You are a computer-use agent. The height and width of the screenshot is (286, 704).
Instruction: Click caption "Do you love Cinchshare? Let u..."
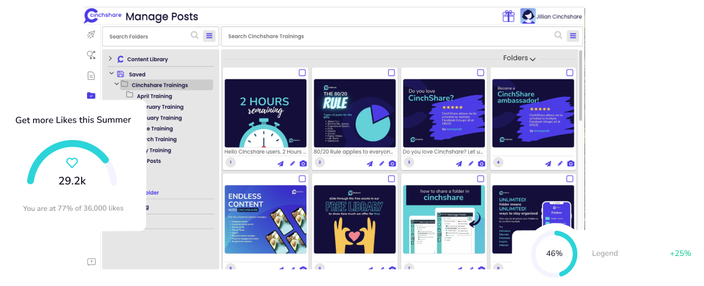point(443,152)
